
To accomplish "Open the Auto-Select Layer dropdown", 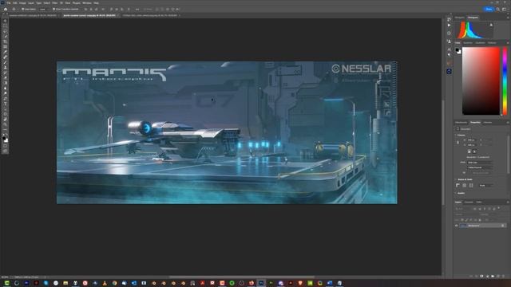I will [x=45, y=9].
